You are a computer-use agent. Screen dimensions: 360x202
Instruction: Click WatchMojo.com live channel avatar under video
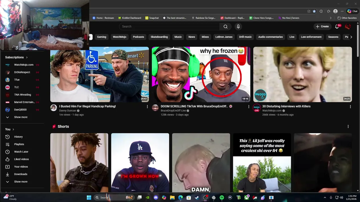(x=257, y=108)
